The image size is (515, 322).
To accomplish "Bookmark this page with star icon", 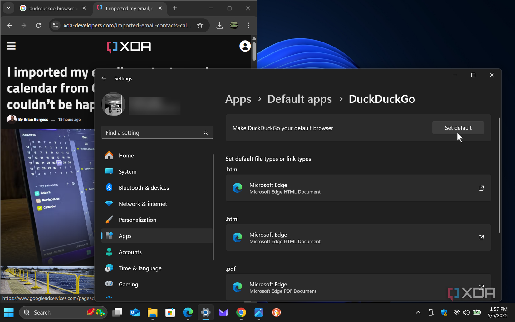I will pyautogui.click(x=200, y=25).
